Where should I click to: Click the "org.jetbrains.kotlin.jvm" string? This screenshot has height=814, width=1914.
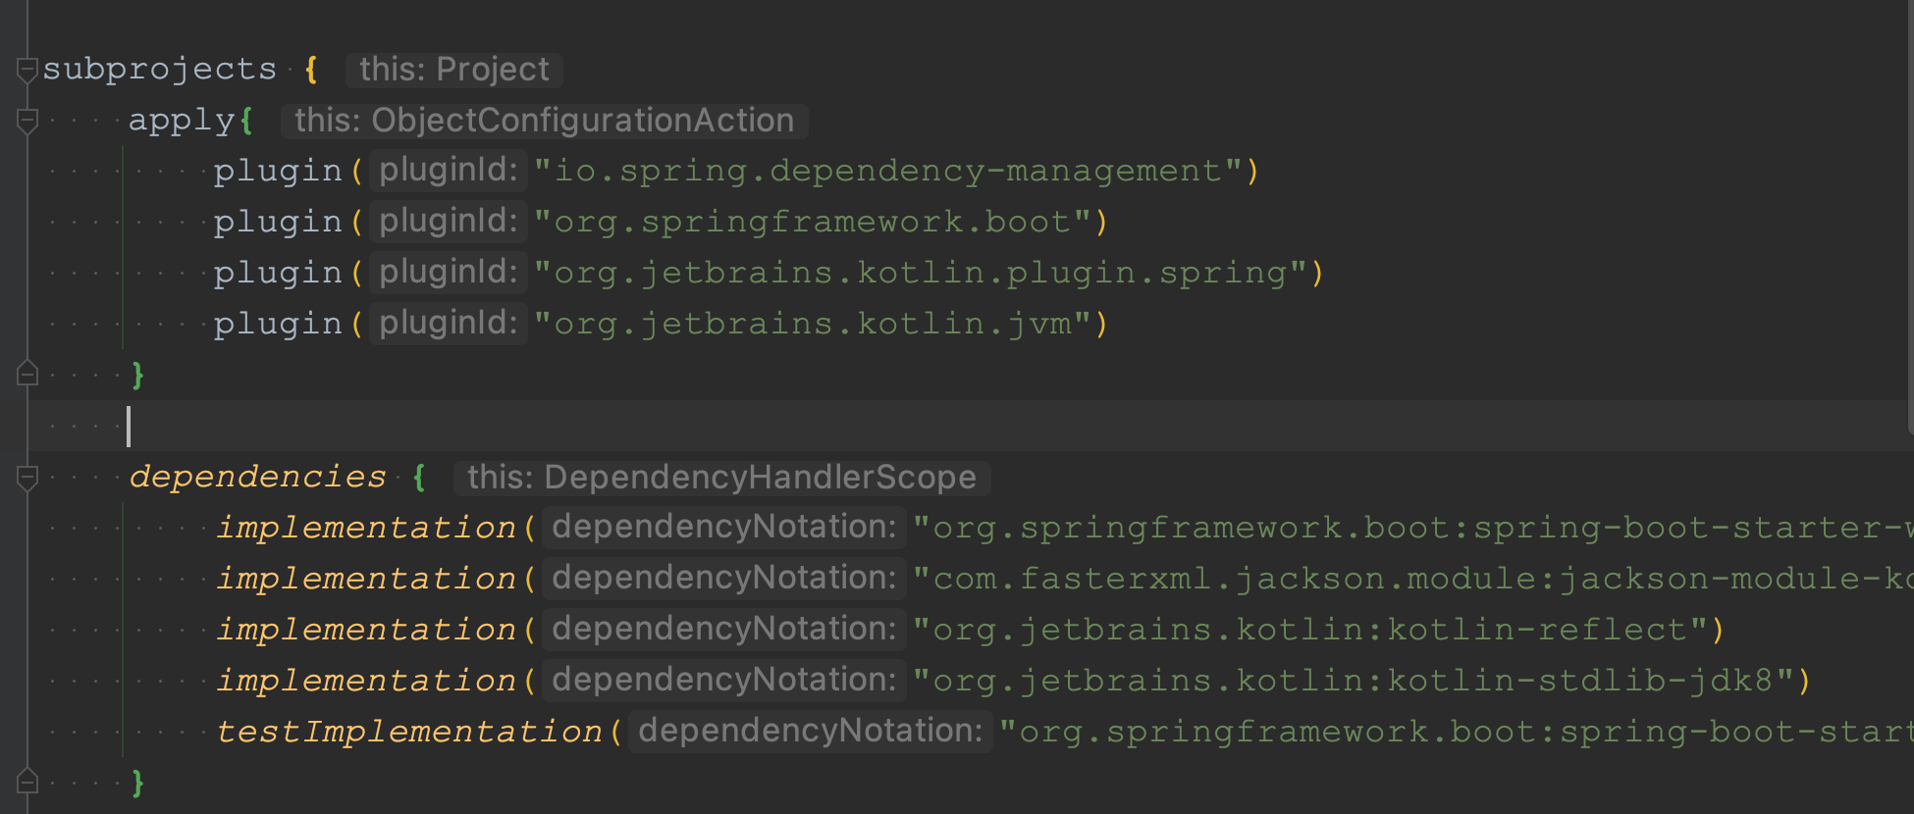(814, 324)
